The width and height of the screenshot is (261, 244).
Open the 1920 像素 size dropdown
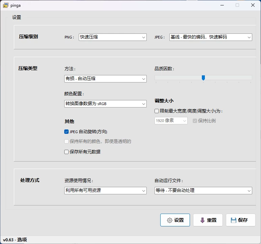pos(171,121)
